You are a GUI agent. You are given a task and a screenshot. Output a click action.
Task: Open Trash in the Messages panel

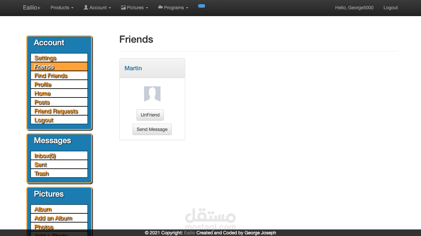click(59, 173)
